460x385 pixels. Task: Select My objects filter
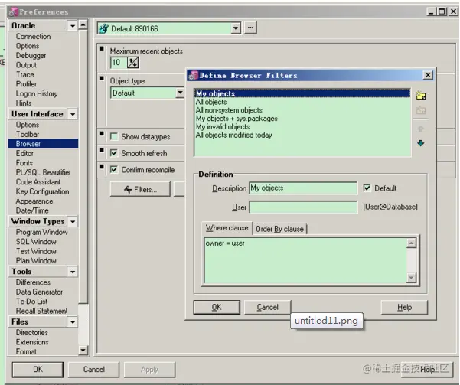coord(302,93)
